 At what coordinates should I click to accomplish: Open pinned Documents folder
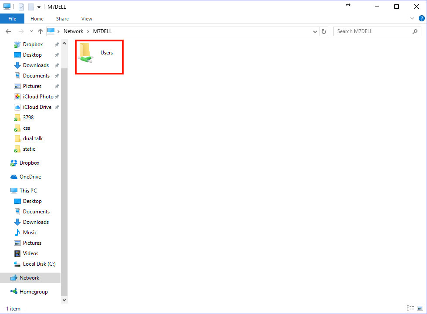[36, 76]
